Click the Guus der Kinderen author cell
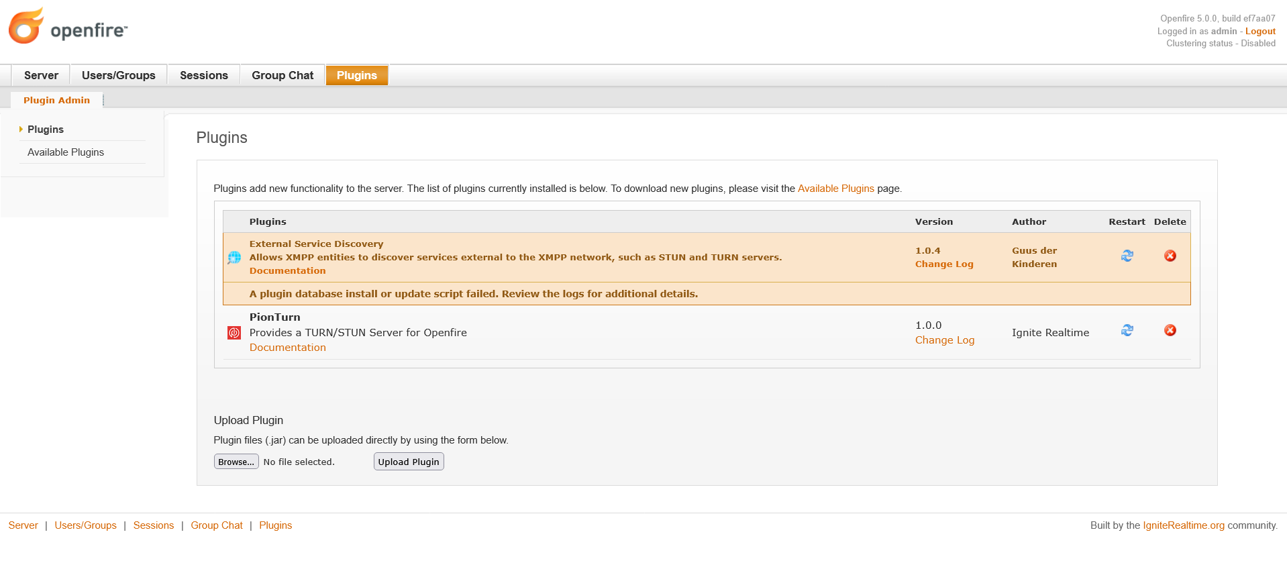Screen dimensions: 1287x567 pyautogui.click(x=1035, y=257)
